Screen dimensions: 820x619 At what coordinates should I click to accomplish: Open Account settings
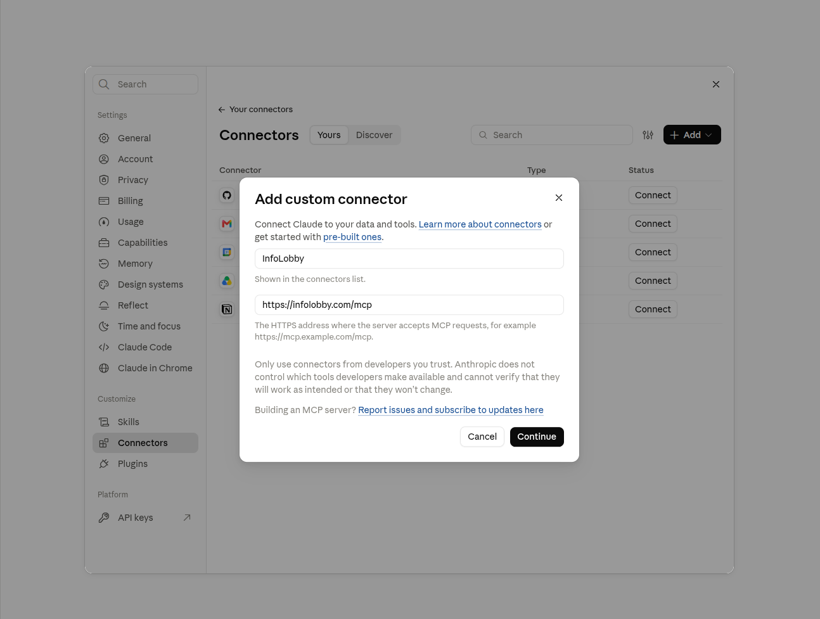point(145,159)
